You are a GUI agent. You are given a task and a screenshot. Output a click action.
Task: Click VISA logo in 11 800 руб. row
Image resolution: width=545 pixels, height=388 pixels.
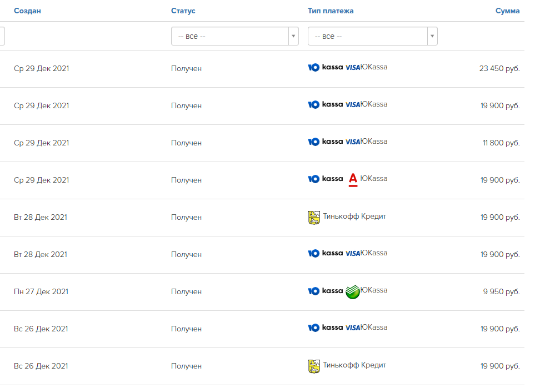point(353,142)
